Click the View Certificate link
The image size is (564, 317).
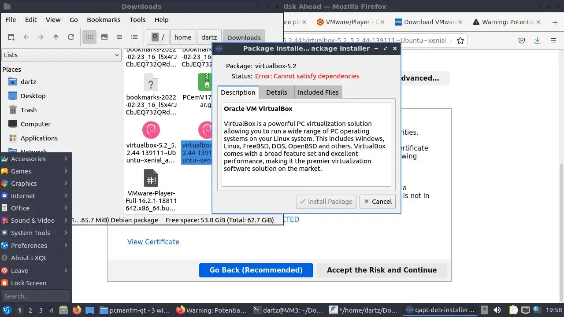[153, 242]
